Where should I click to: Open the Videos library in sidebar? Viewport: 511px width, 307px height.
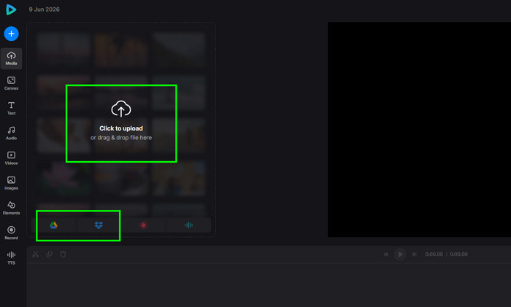coord(12,158)
